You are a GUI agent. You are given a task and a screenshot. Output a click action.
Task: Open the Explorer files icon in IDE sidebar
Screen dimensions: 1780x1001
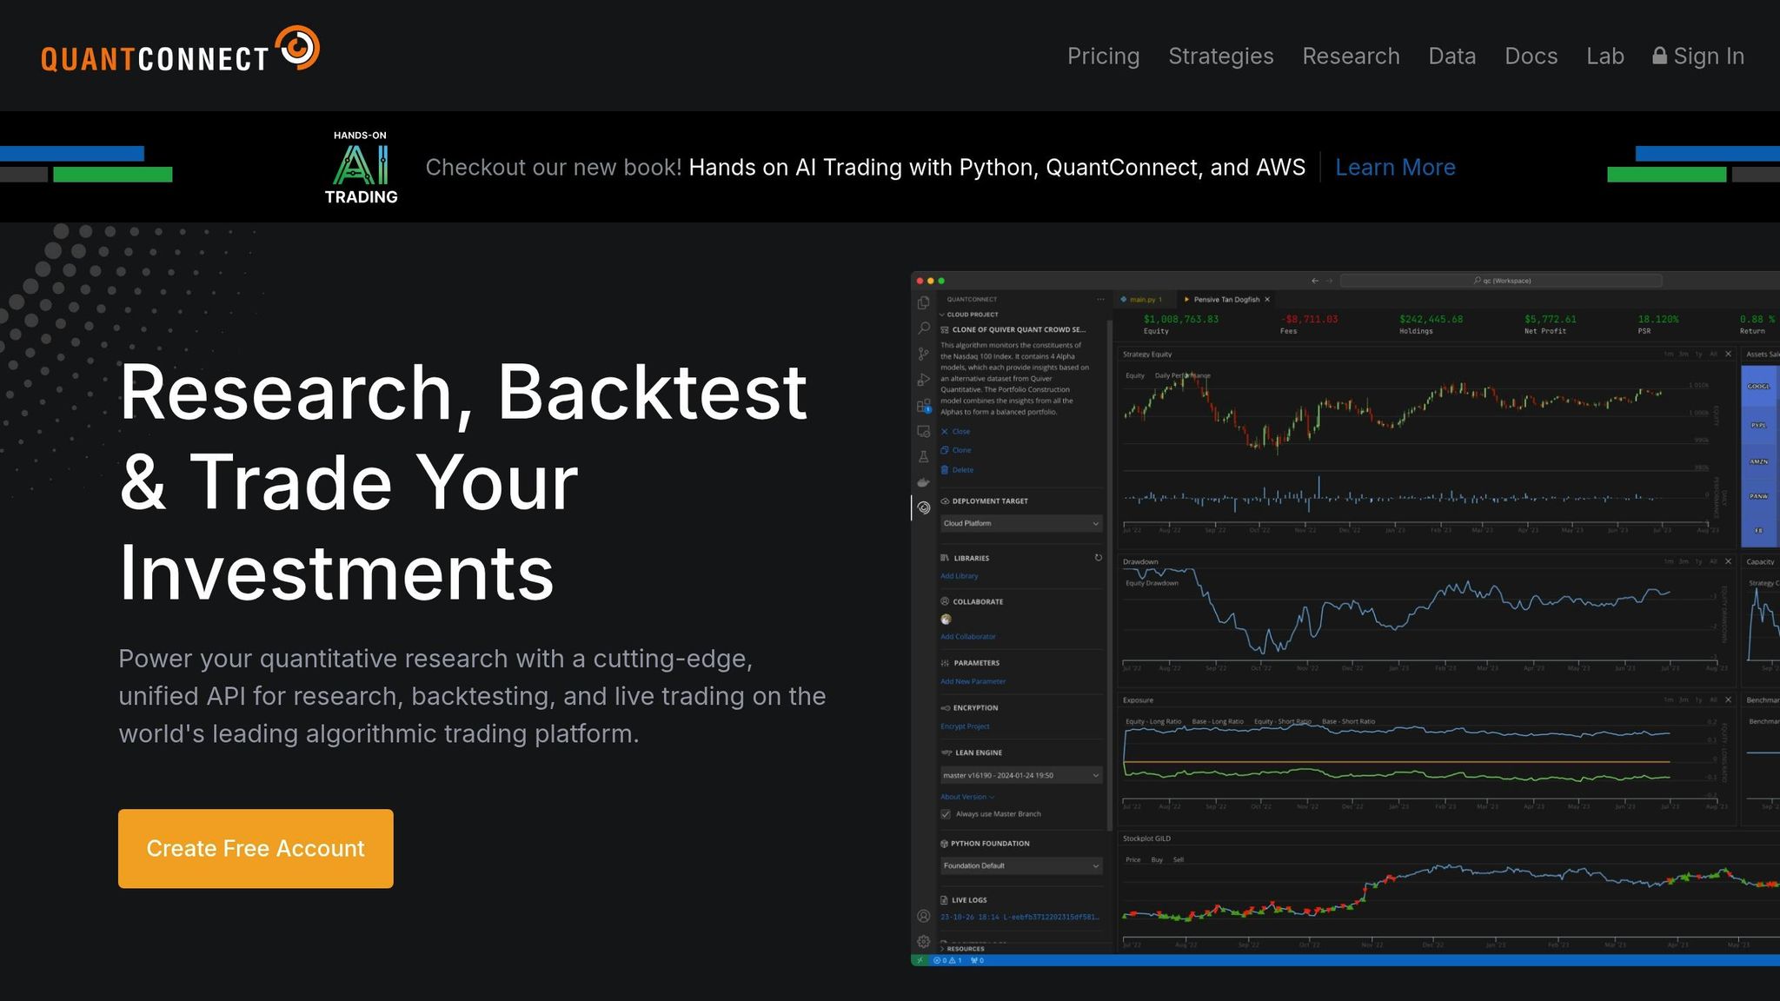(x=923, y=303)
